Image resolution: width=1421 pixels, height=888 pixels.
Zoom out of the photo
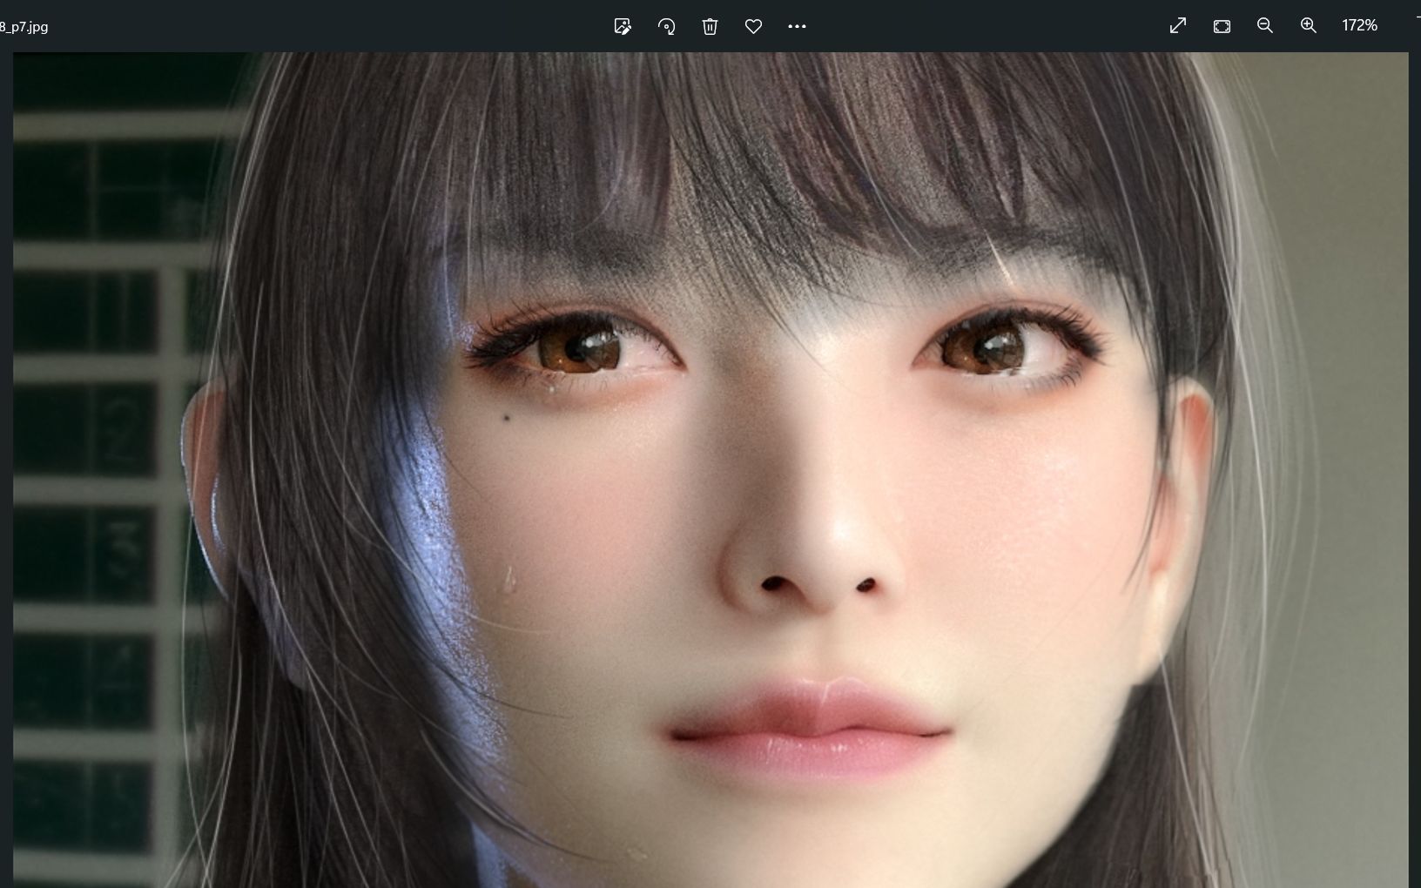click(x=1265, y=25)
